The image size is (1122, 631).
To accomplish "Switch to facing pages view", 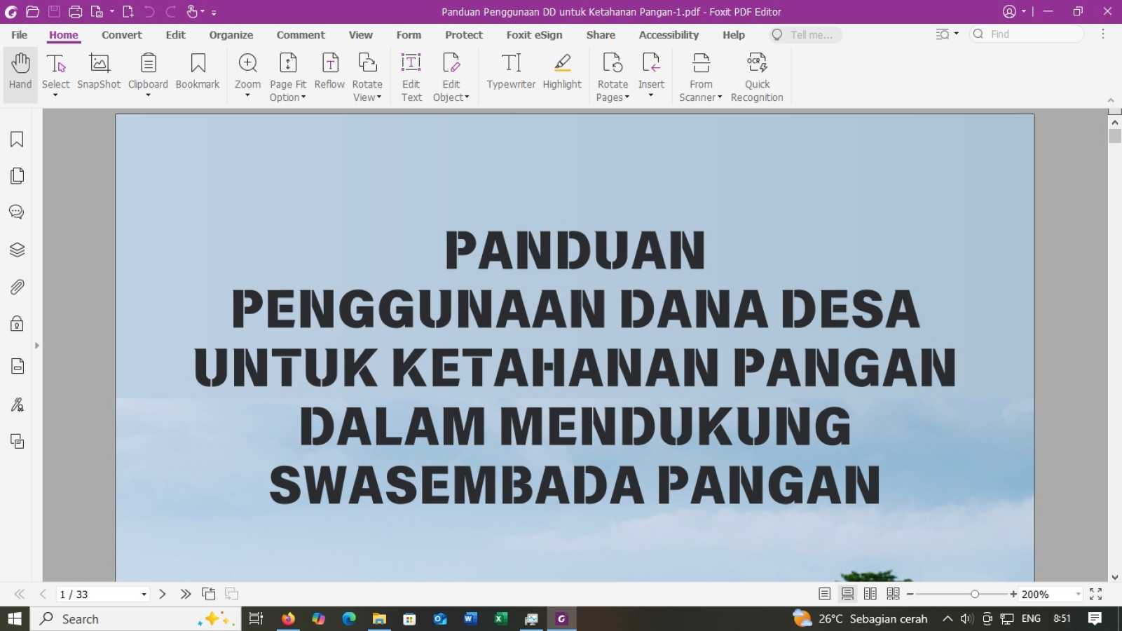I will click(870, 594).
